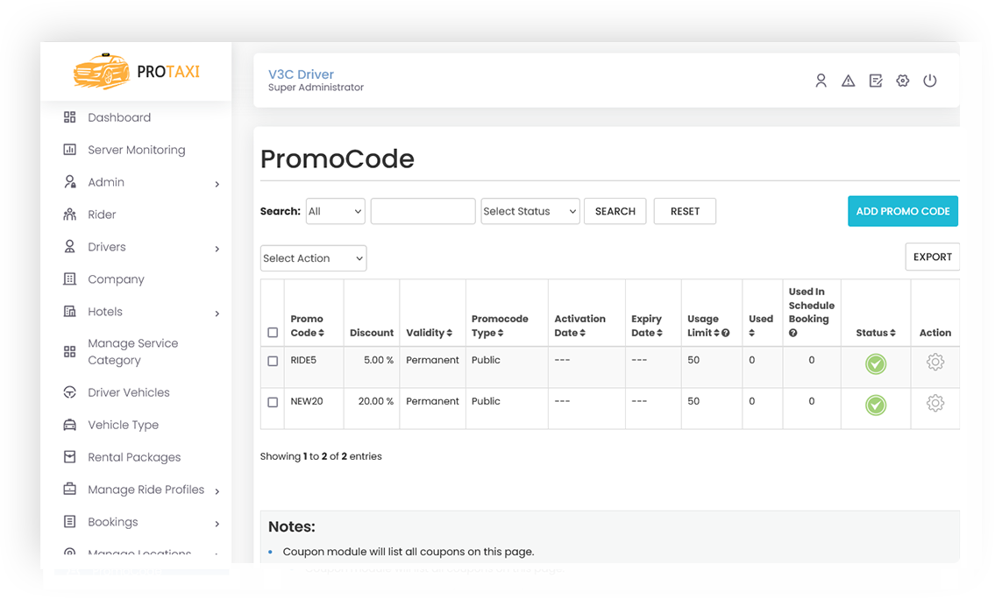The image size is (995, 599).
Task: Click into the search keyword text field
Action: 423,211
